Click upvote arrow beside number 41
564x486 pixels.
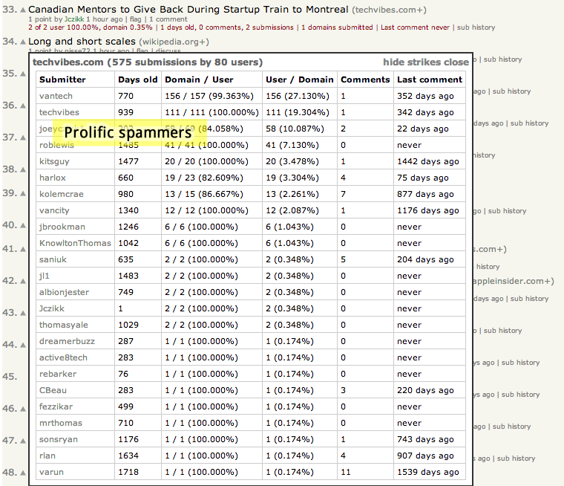[x=23, y=249]
